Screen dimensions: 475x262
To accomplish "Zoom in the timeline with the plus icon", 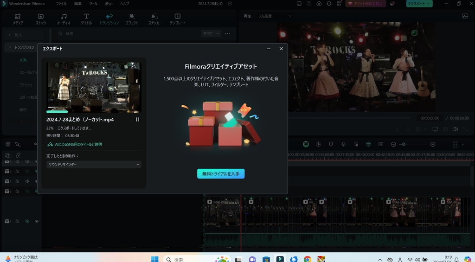I will [433, 144].
